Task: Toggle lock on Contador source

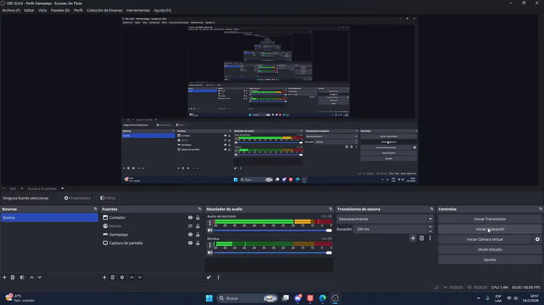Action: (198, 218)
